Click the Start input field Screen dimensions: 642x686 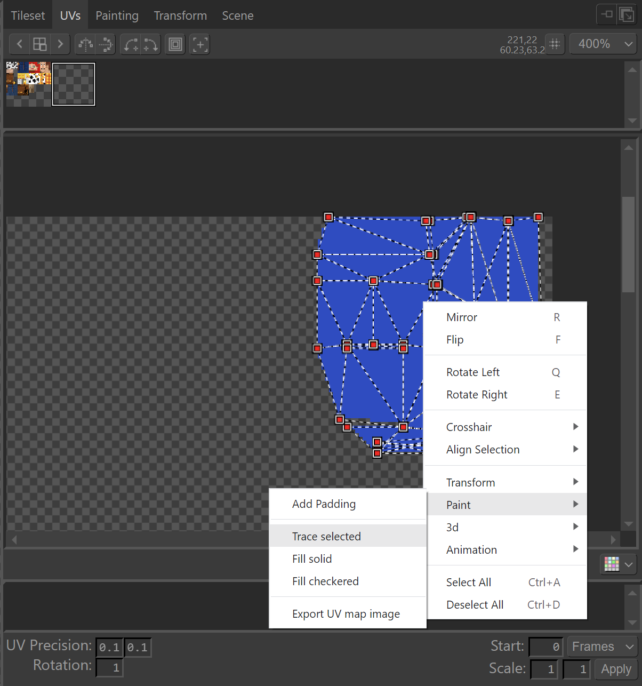[x=546, y=647]
